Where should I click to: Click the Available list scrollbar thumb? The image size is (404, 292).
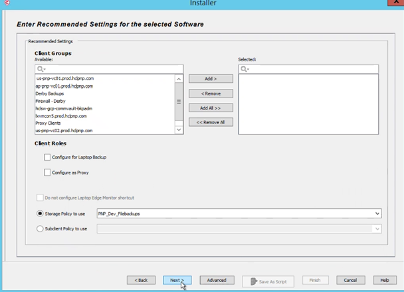[179, 102]
